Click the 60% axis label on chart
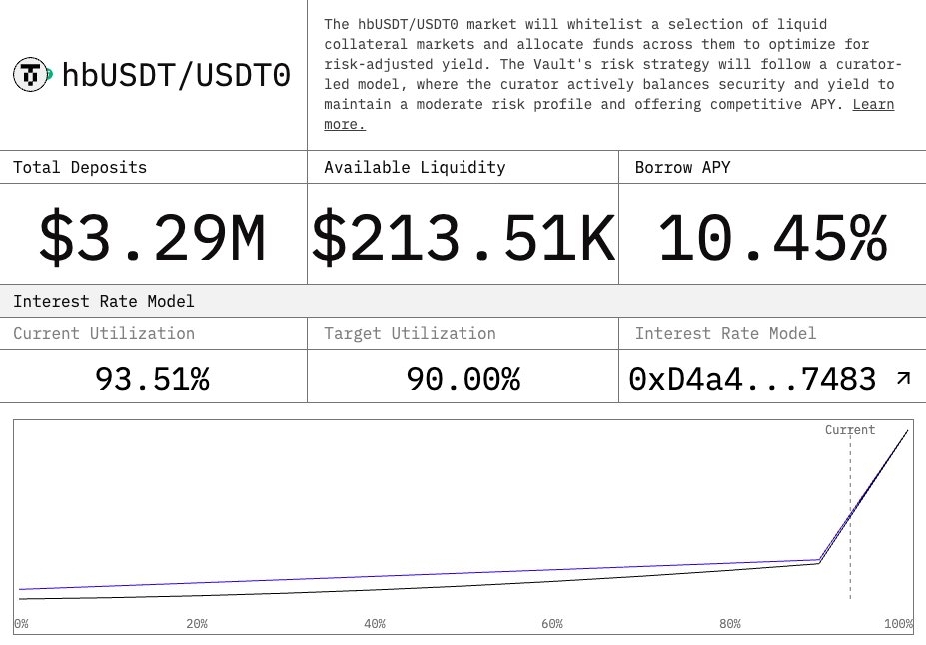926x645 pixels. pos(552,624)
